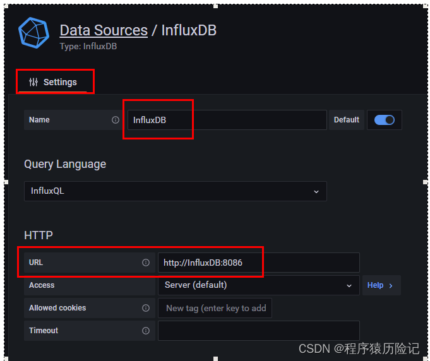
Task: Toggle the Default data source switch
Action: [384, 120]
